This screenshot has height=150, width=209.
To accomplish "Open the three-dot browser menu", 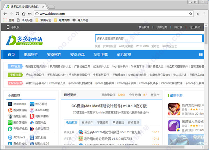I will 204,14.
